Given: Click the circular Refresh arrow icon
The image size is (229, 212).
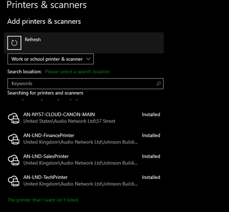Looking at the screenshot, I should point(14,43).
